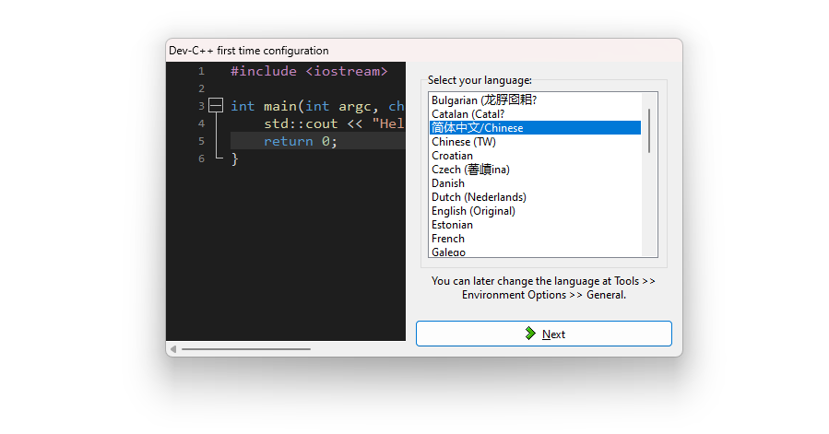Click the code preview horizontal scrollbar
The image size is (829, 434).
tap(246, 349)
